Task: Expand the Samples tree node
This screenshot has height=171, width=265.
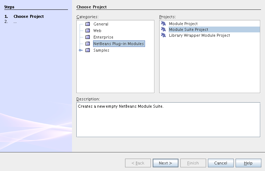Action: [80, 50]
